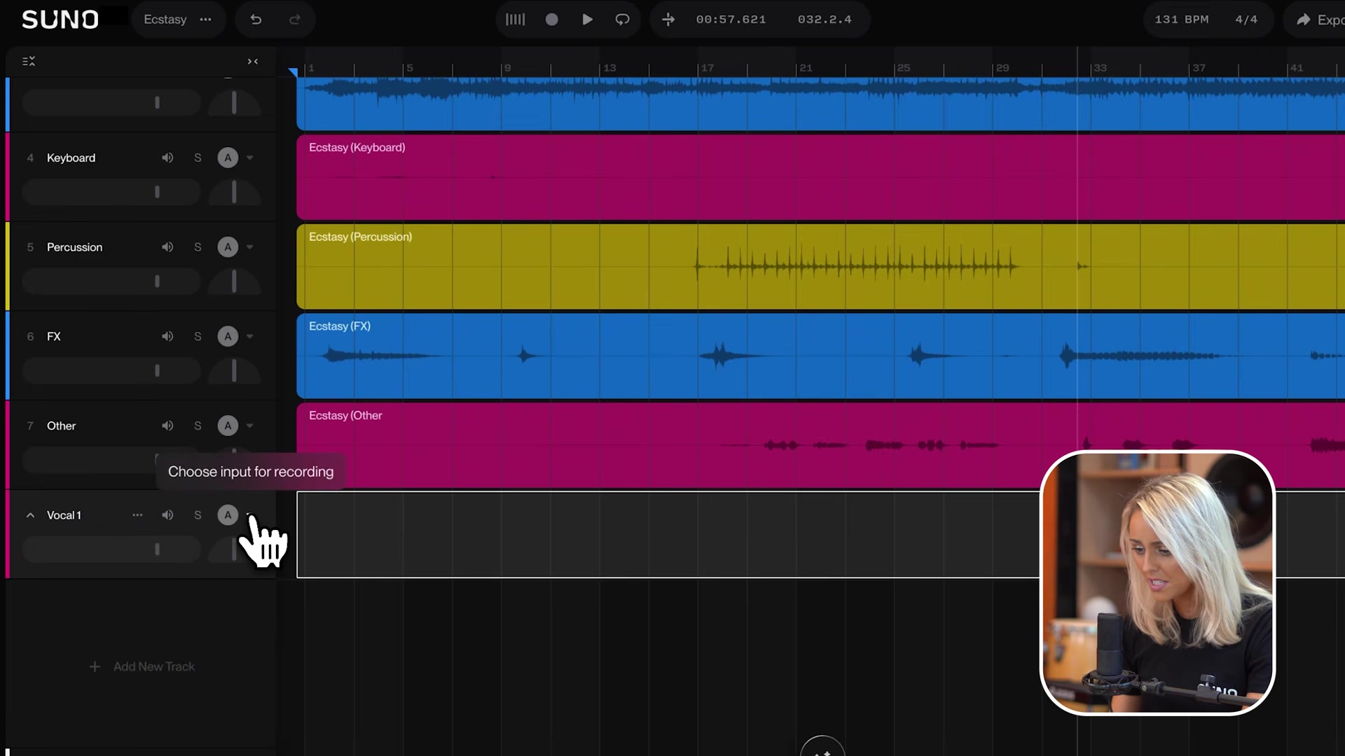This screenshot has height=756, width=1345.
Task: Adjust the Keyboard track volume slider
Action: point(111,192)
